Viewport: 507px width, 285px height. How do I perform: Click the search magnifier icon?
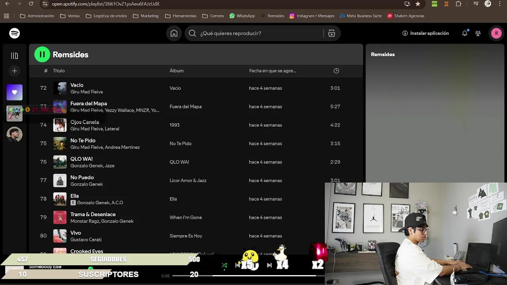click(193, 33)
